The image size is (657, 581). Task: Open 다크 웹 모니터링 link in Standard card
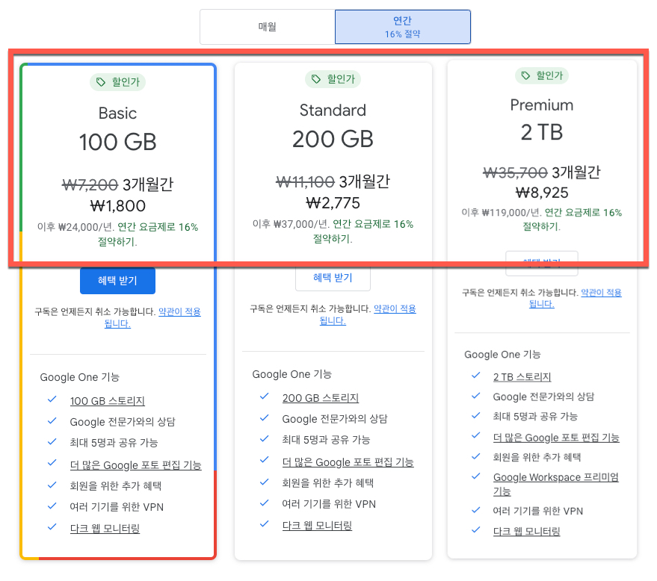click(x=317, y=525)
